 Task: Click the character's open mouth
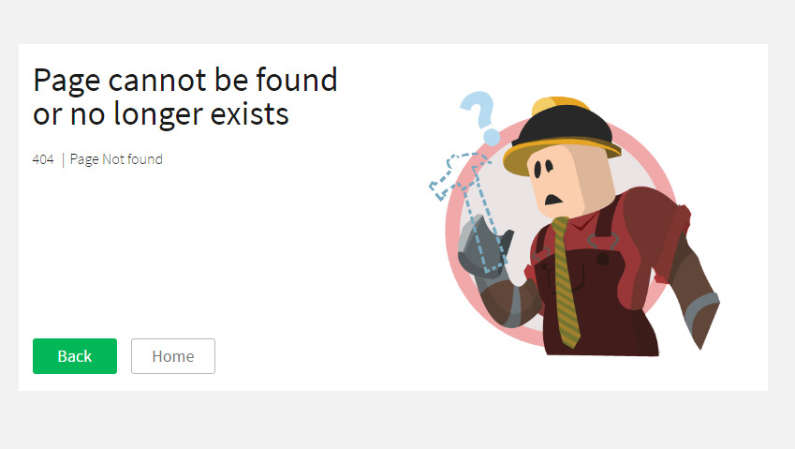pos(553,199)
